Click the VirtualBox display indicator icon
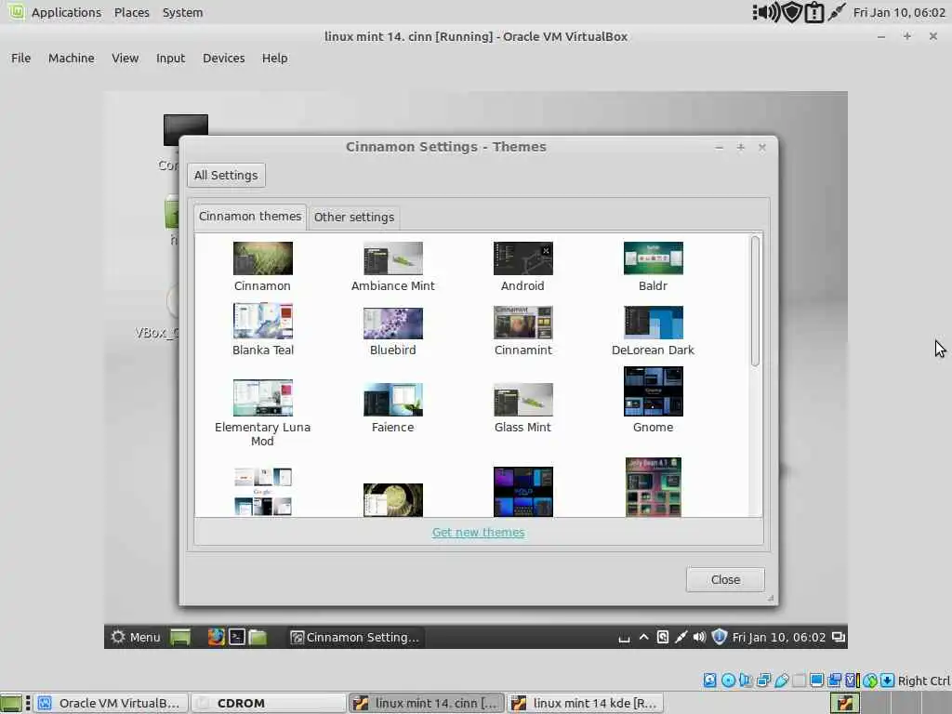Image resolution: width=952 pixels, height=714 pixels. 816,681
